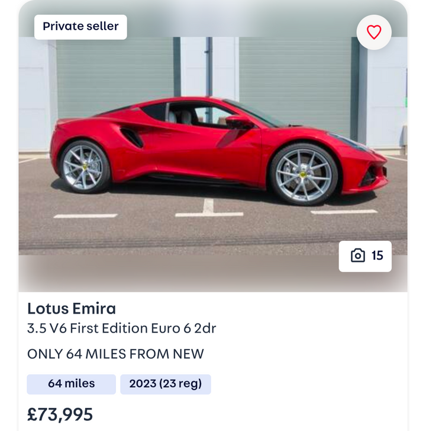Click the £73,995 price
Viewport: 426px width, 431px height.
click(60, 414)
